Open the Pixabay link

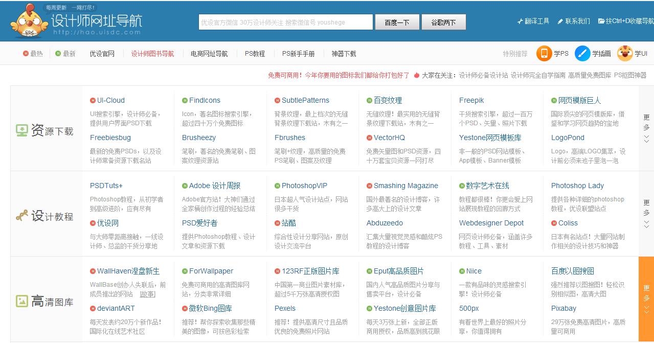pos(563,309)
